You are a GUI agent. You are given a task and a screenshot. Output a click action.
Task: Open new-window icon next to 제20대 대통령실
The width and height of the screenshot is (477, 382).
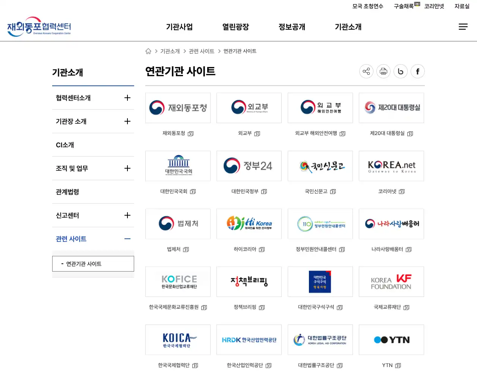point(410,134)
